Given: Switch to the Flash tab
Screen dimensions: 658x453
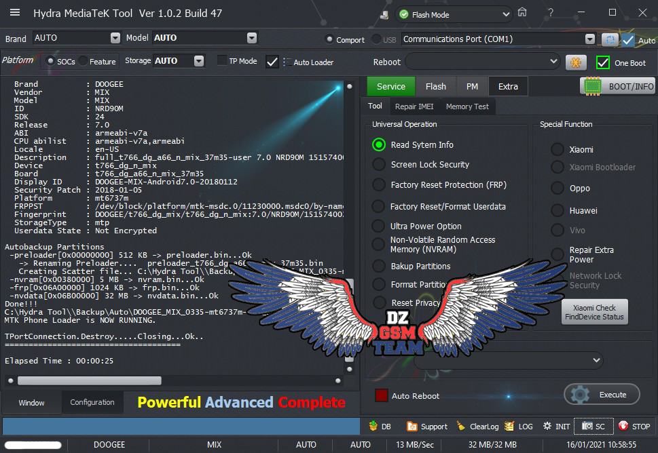Looking at the screenshot, I should [x=435, y=86].
